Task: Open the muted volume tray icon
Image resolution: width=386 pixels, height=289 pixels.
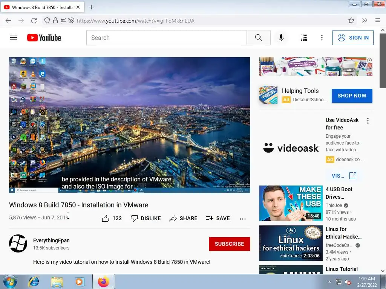Action: click(348, 282)
